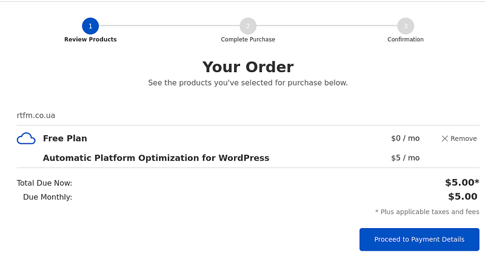Click the $5.00* total due amount
485x256 pixels.
tap(462, 183)
